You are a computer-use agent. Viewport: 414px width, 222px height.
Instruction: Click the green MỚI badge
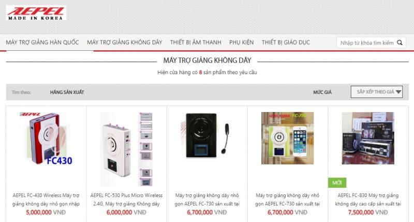tap(337, 183)
